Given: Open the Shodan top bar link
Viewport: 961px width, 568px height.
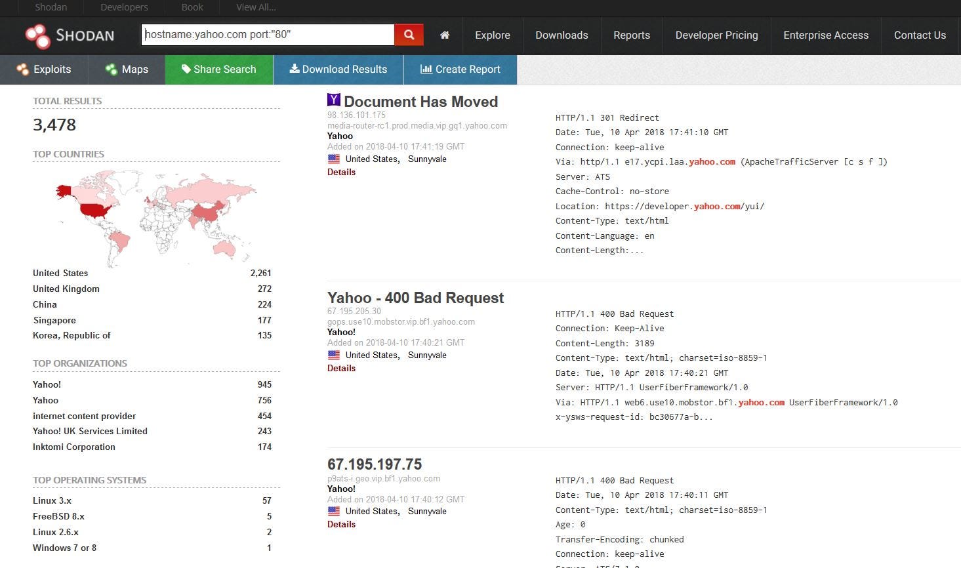Looking at the screenshot, I should (51, 7).
